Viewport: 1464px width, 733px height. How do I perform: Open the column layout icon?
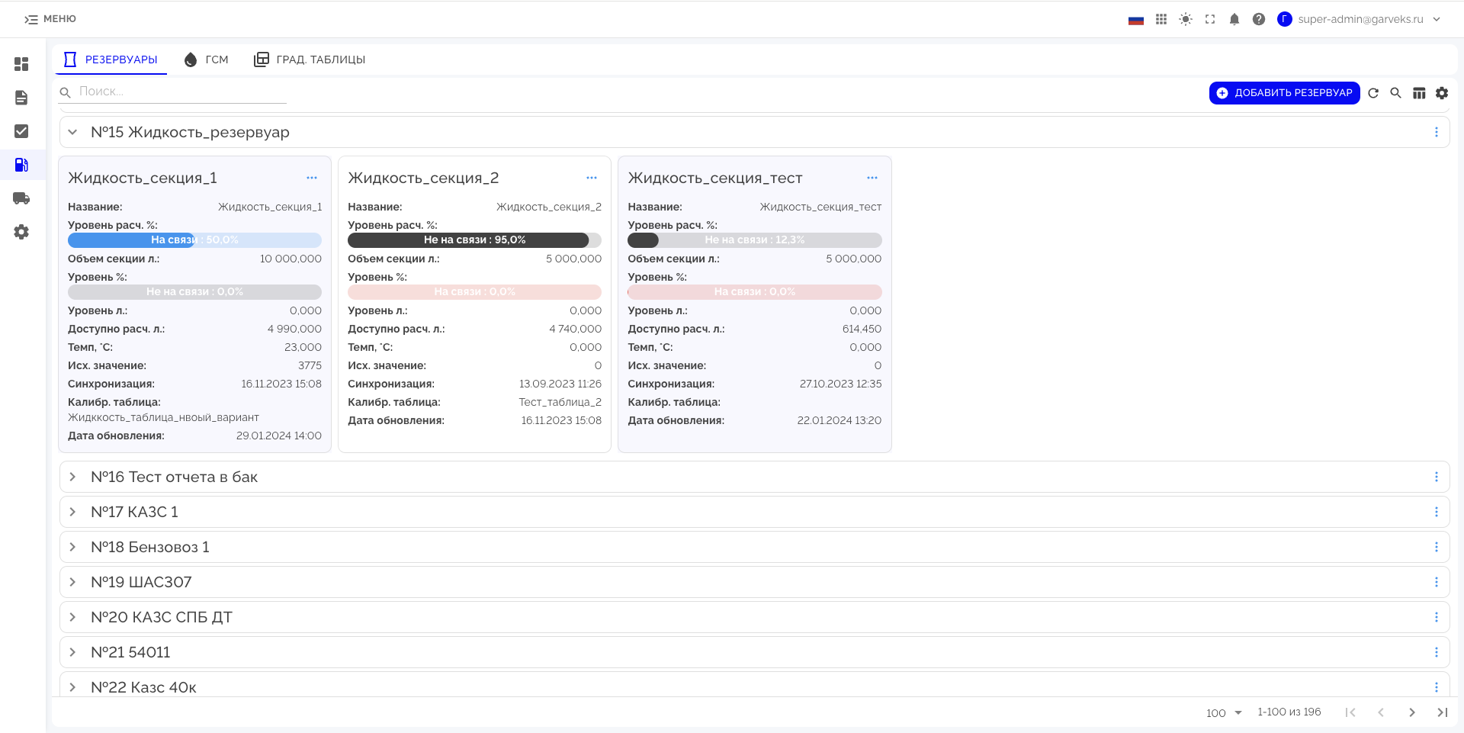1419,93
